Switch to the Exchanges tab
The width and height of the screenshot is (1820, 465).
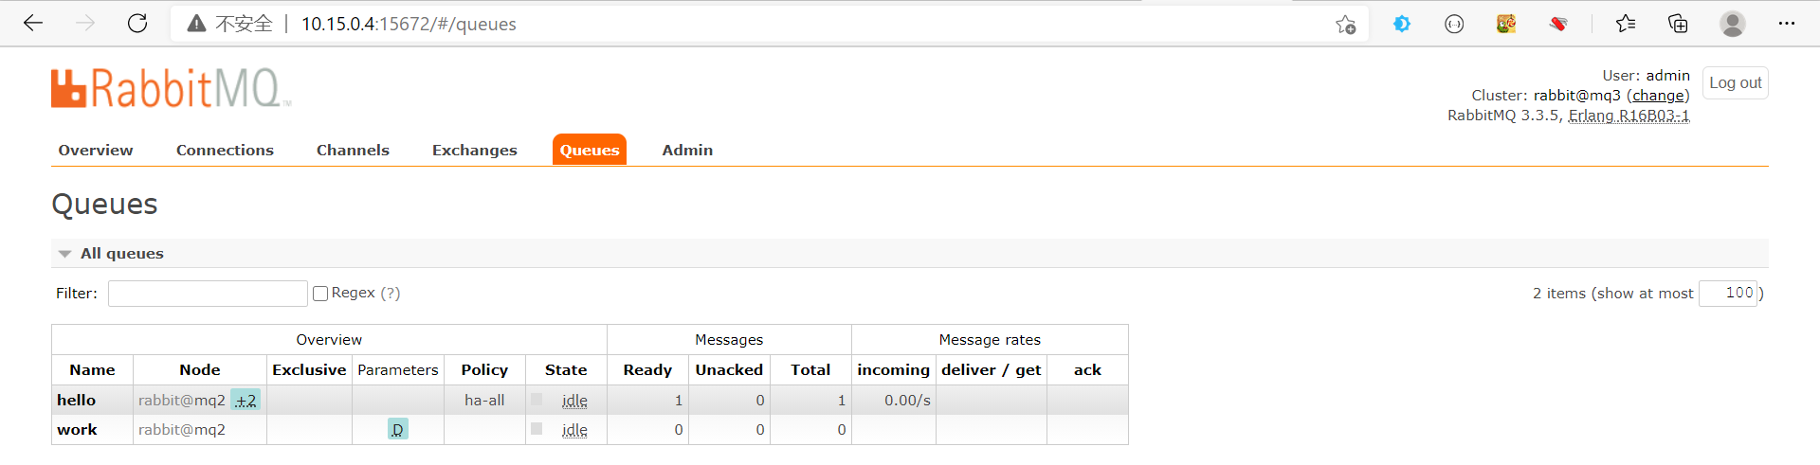(474, 151)
